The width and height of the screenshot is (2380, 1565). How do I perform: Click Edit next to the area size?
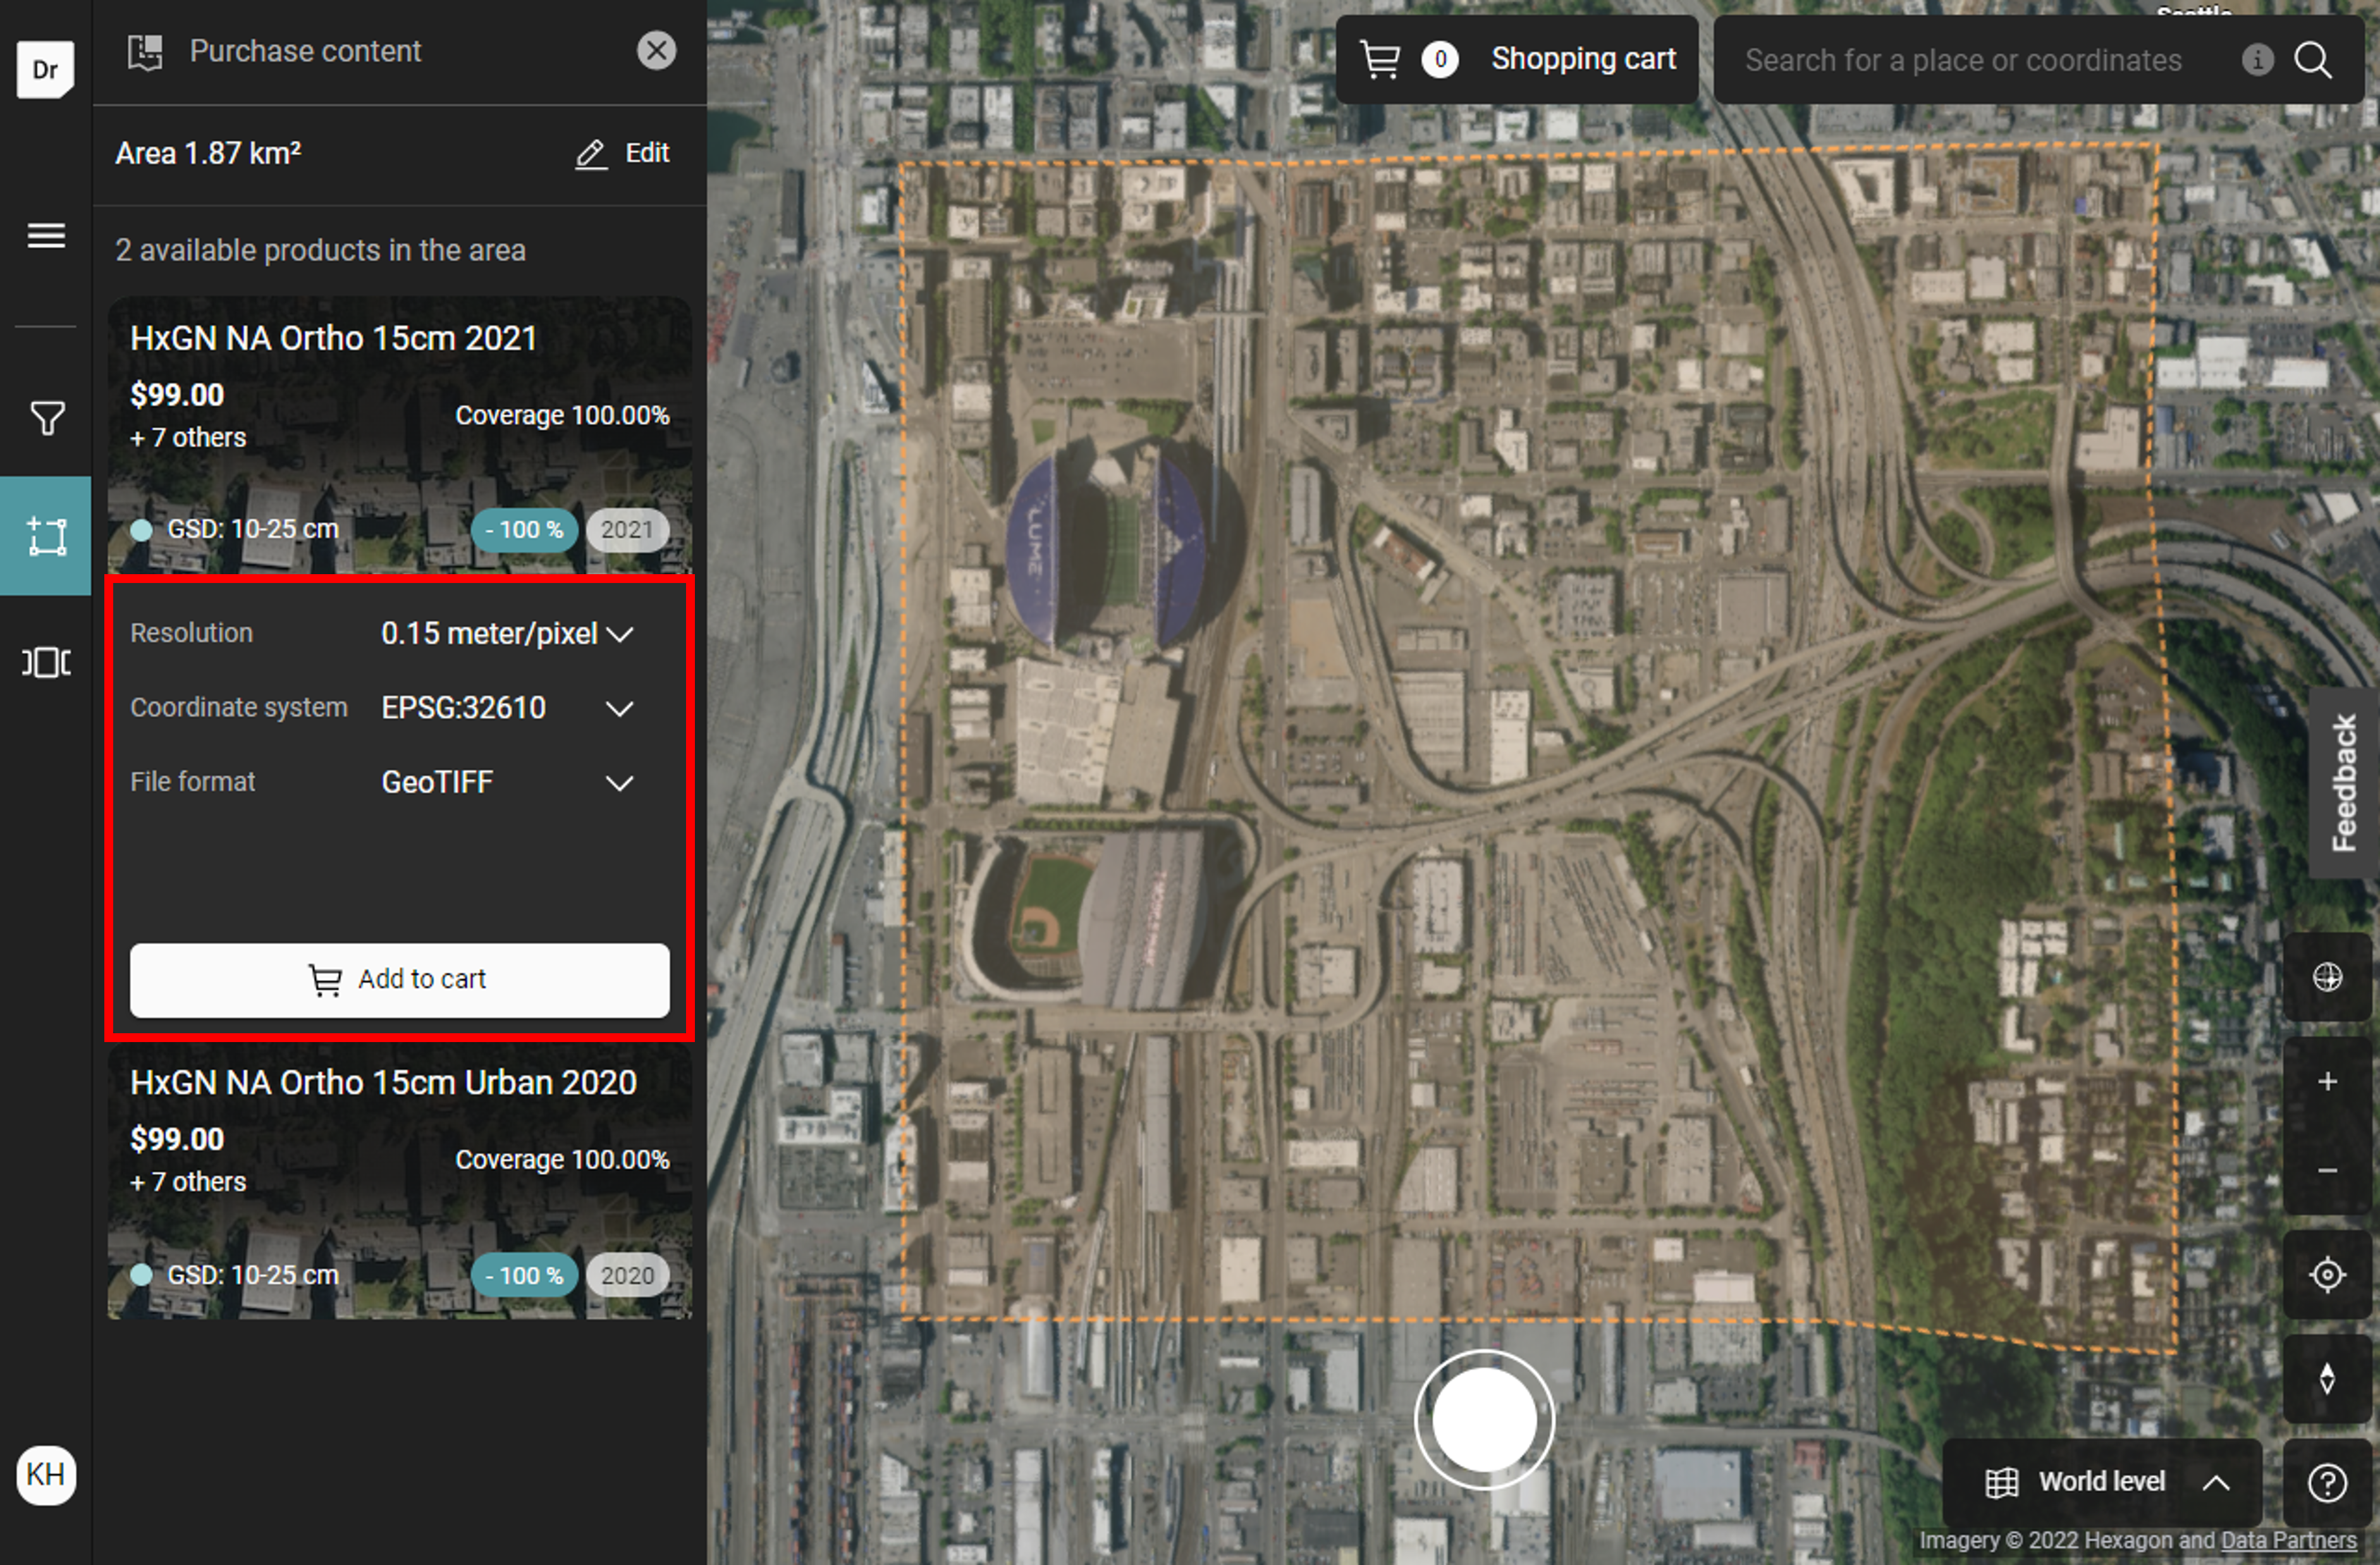(623, 154)
